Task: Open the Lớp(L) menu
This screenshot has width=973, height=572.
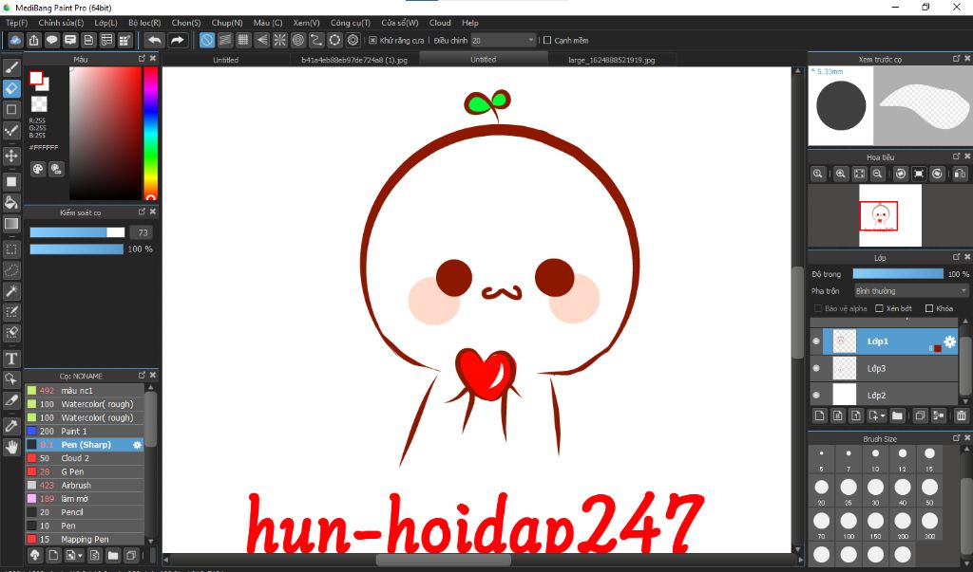Action: [105, 23]
